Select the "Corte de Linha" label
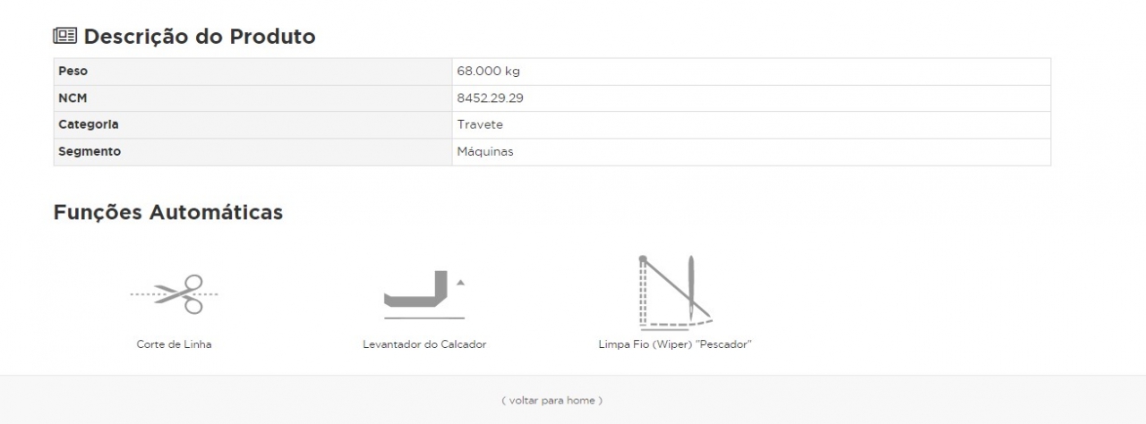 [174, 344]
